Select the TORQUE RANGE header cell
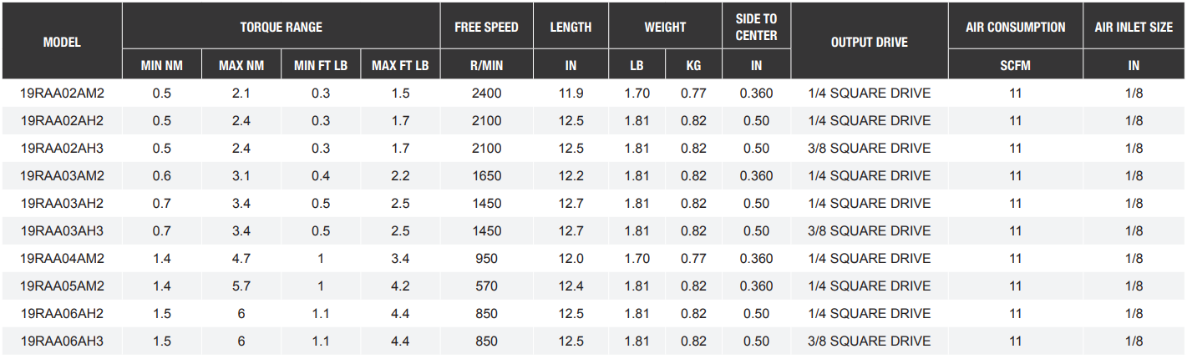 [281, 28]
